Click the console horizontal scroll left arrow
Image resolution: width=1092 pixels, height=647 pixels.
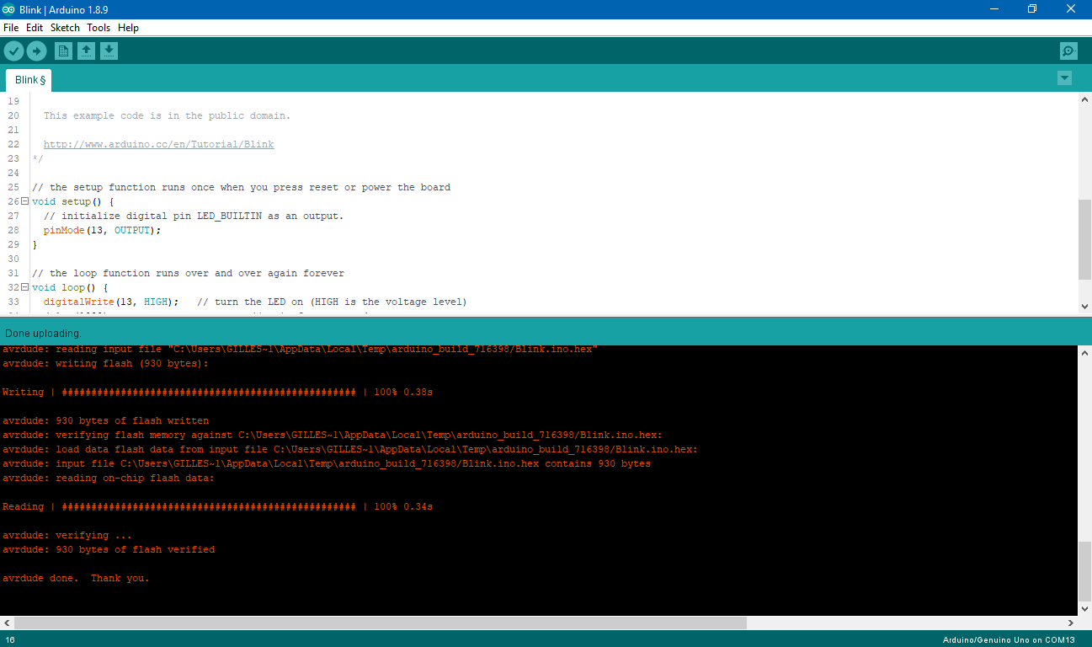coord(7,623)
